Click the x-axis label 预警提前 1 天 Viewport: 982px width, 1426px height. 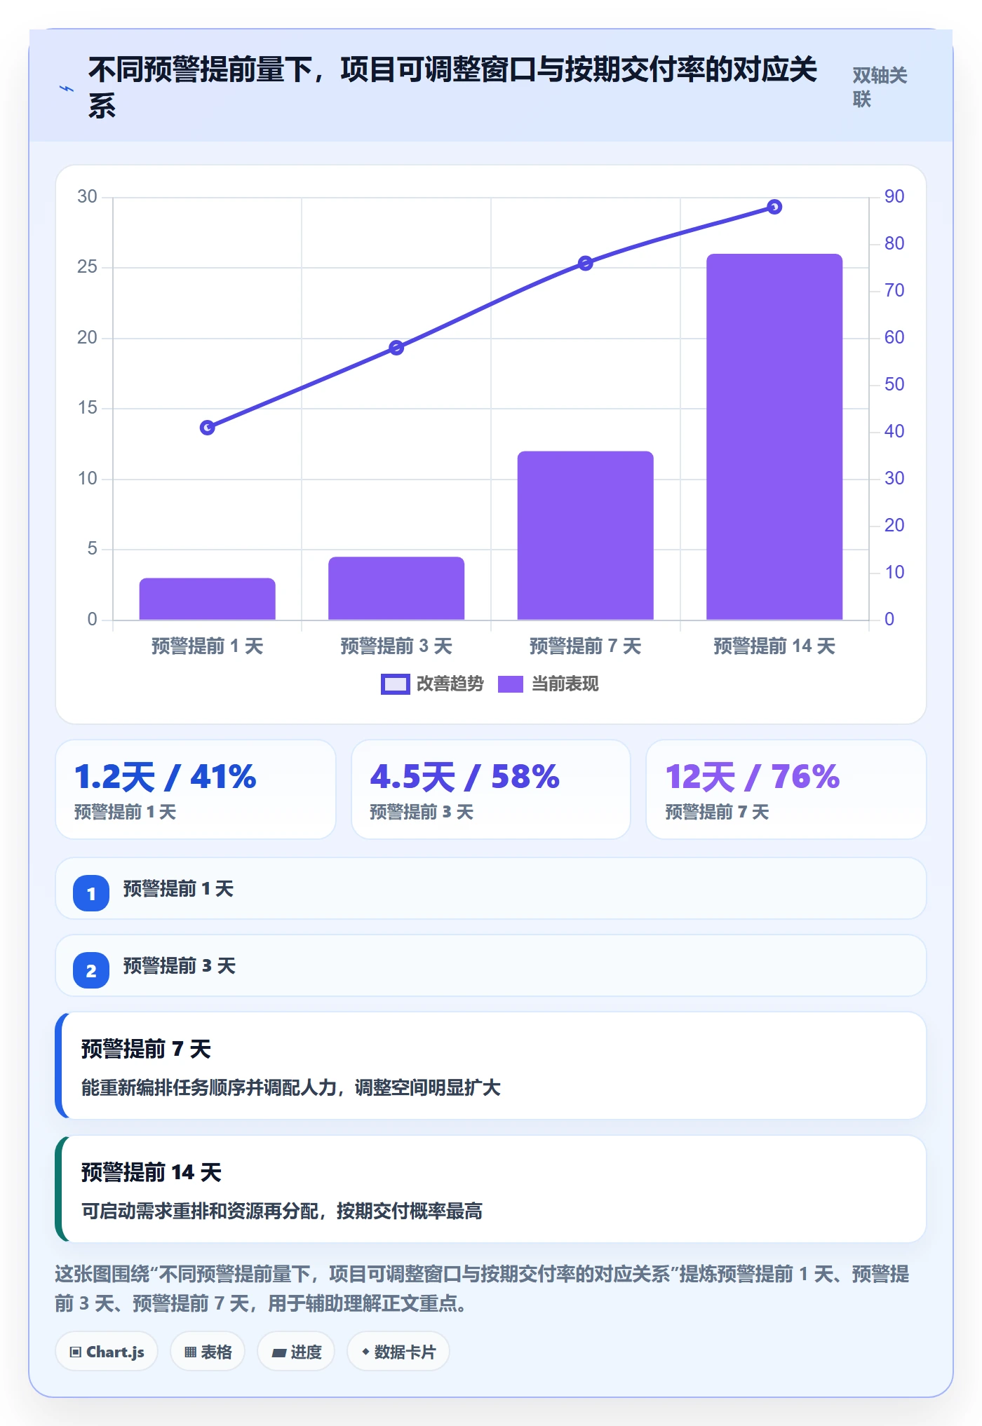pyautogui.click(x=208, y=646)
